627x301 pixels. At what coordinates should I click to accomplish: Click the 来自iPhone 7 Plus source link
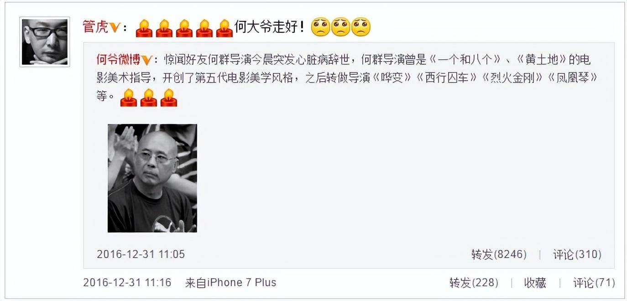pos(230,282)
